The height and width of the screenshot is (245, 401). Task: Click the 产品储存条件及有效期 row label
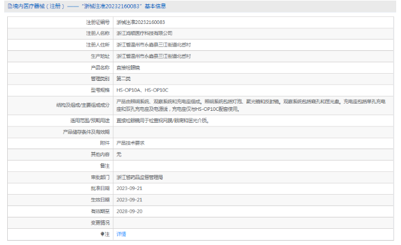[86, 132]
